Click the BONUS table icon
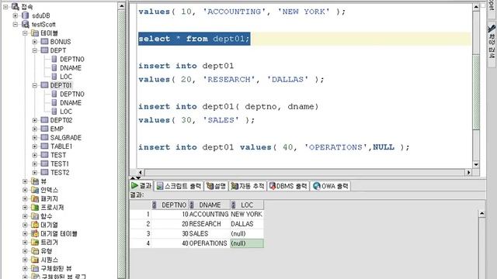The height and width of the screenshot is (279, 497). point(45,41)
